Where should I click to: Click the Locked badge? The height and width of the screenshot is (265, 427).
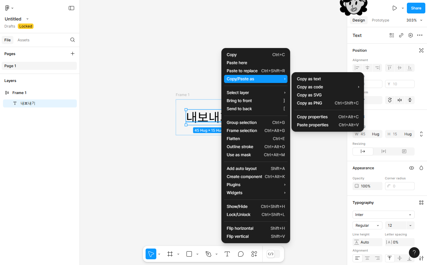click(x=25, y=26)
